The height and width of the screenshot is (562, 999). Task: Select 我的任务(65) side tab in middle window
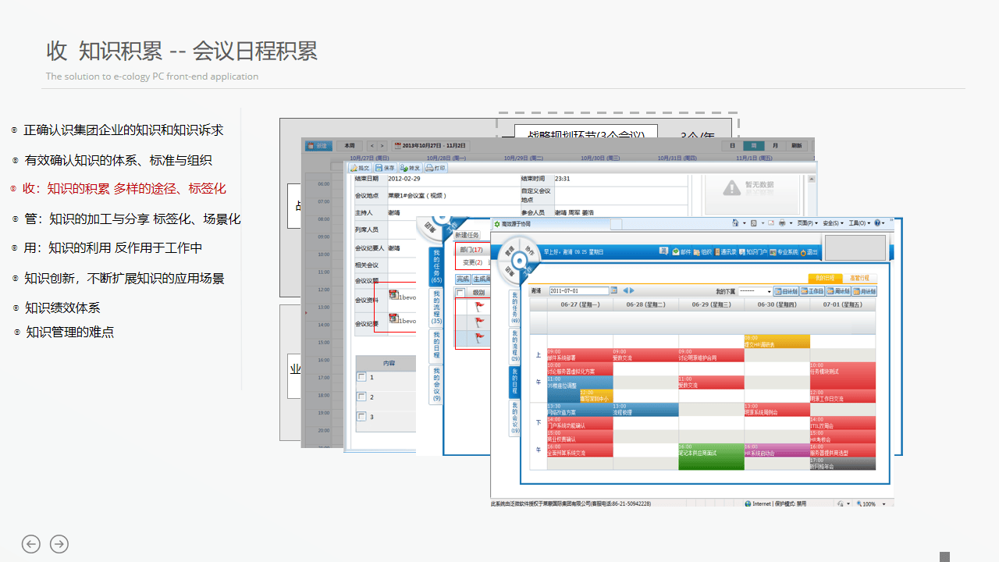click(436, 266)
